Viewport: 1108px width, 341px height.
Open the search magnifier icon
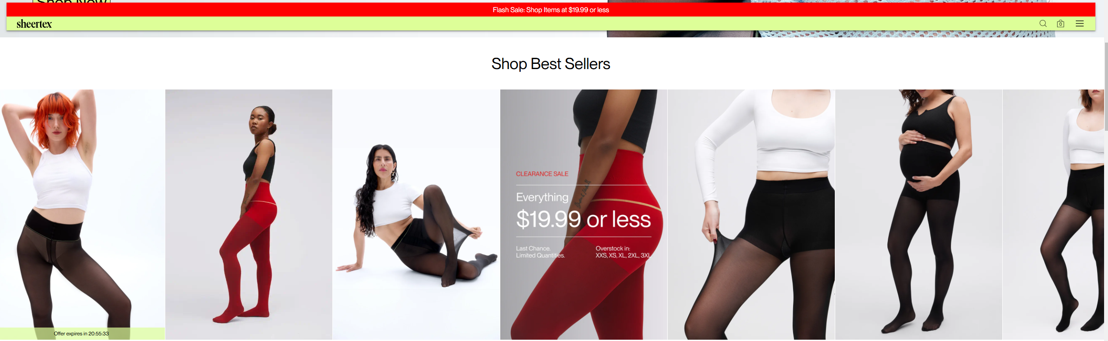pyautogui.click(x=1043, y=23)
